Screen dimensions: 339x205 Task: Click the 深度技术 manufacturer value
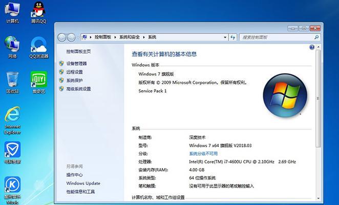pos(197,137)
